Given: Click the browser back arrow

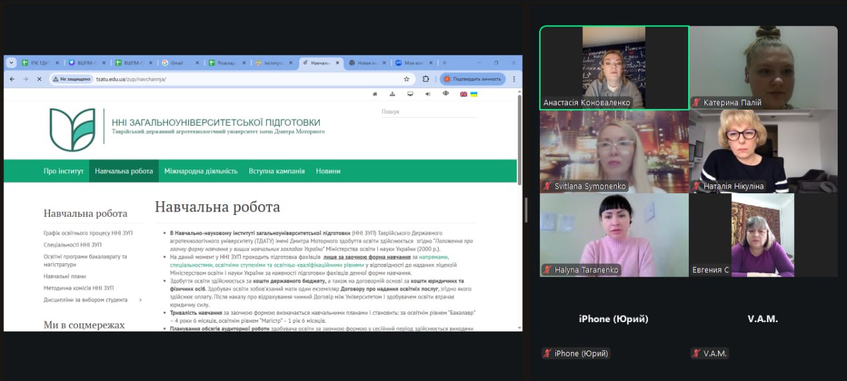Looking at the screenshot, I should tap(12, 79).
